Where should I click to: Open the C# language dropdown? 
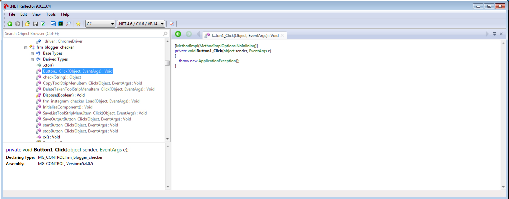pyautogui.click(x=100, y=24)
